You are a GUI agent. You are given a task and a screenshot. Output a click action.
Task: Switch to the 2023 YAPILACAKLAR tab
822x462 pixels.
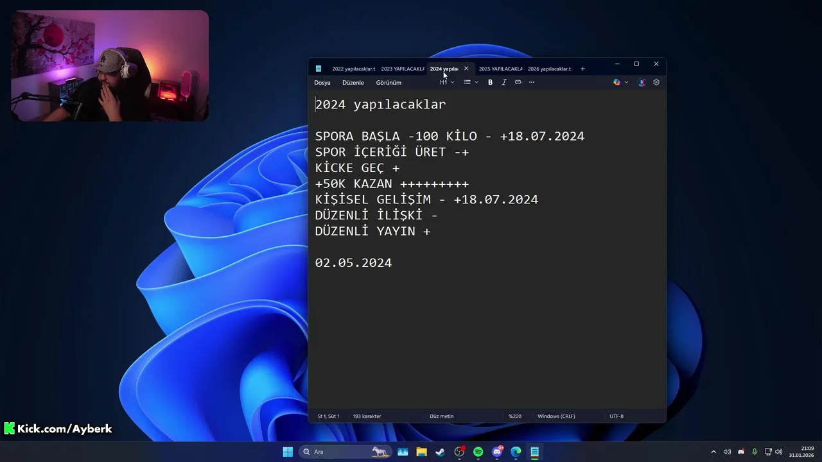pos(403,69)
